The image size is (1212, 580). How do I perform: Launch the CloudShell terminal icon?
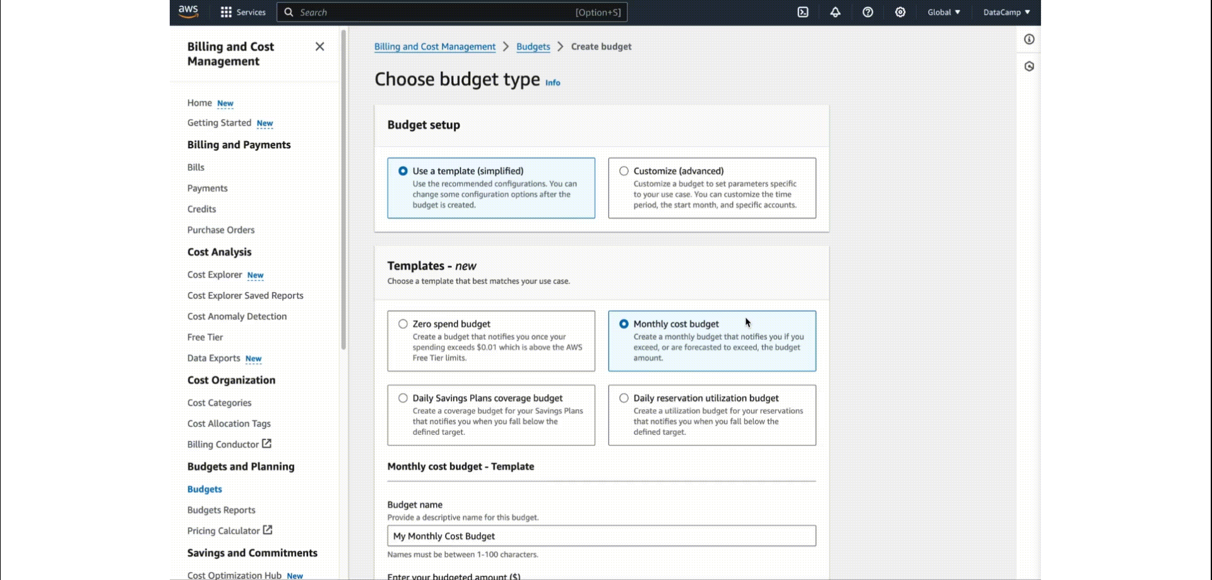803,12
